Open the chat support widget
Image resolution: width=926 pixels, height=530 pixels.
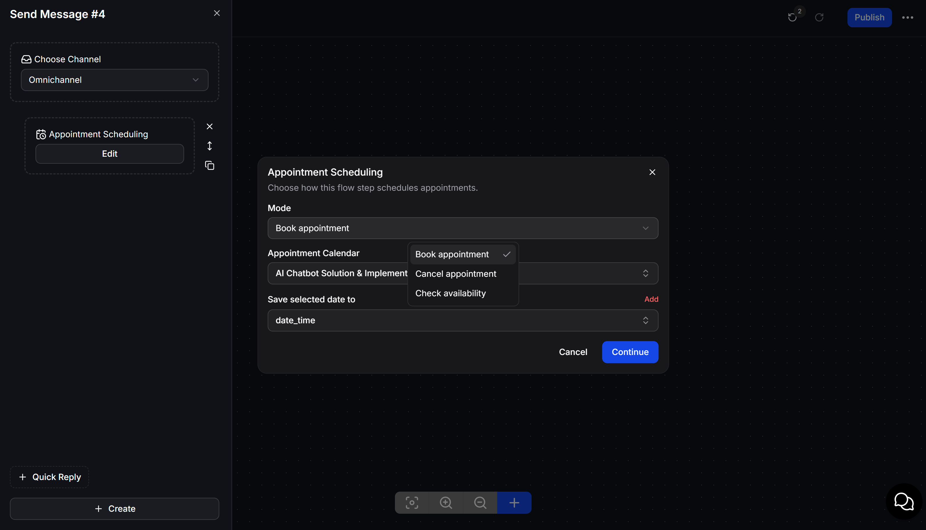click(x=904, y=502)
